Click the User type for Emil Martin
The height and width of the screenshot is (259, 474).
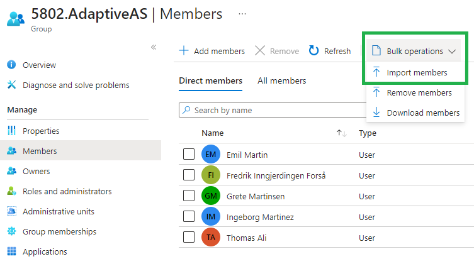[367, 155]
